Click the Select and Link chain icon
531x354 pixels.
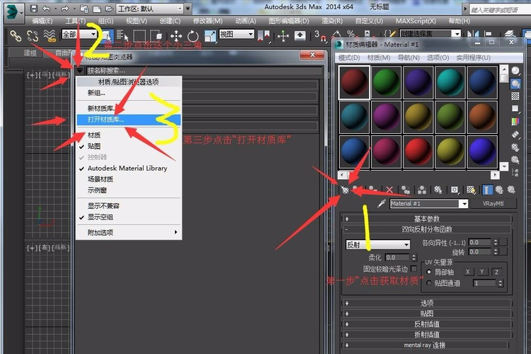click(16, 35)
